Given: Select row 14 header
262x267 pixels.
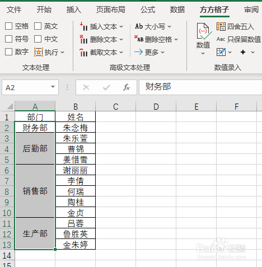Looking at the screenshot, I should pyautogui.click(x=7, y=255).
